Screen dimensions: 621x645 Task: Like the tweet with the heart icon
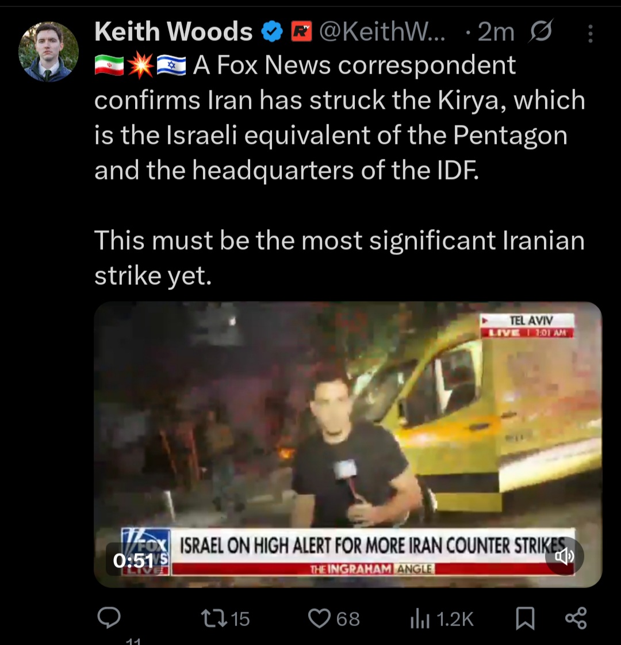334,619
